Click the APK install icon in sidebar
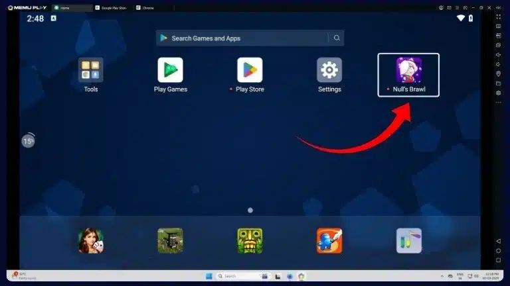The height and width of the screenshot is (286, 510). point(498,36)
